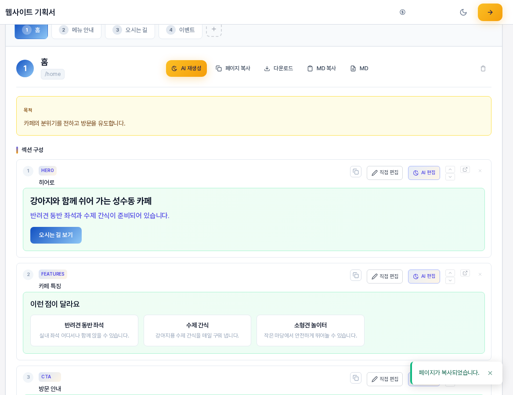Click 페이지 복사 to duplicate page
The image size is (513, 395).
(233, 68)
